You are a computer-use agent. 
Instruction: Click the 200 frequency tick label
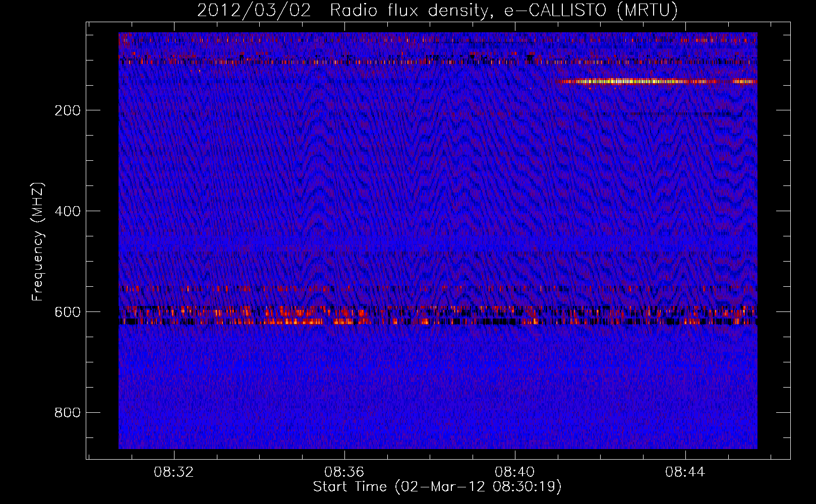(x=68, y=110)
